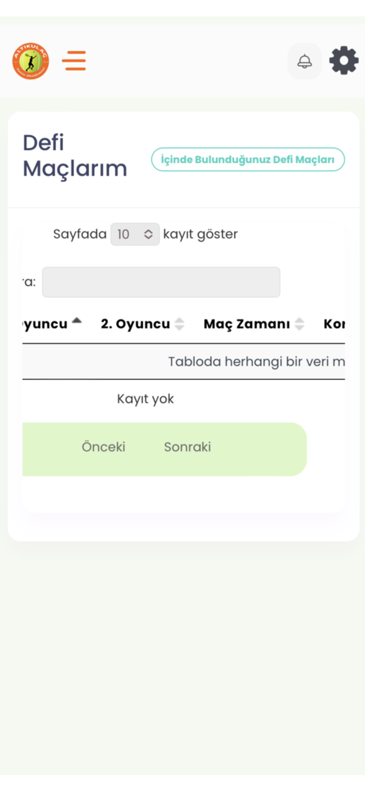Open settings using the gear icon
This screenshot has height=791, width=365.
click(x=343, y=61)
